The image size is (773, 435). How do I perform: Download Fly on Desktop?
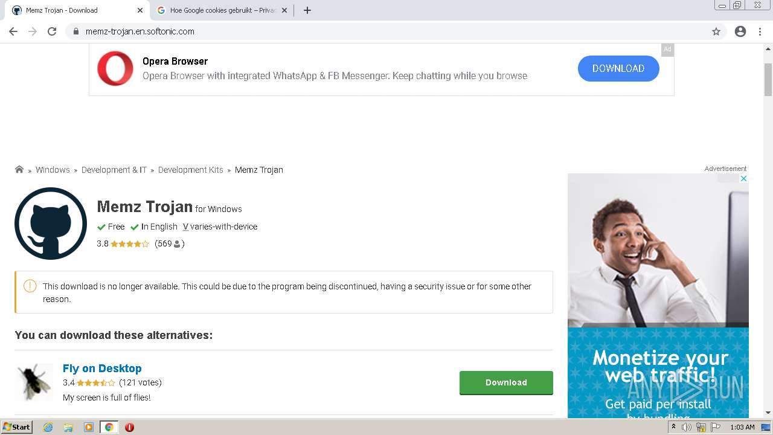pos(506,382)
